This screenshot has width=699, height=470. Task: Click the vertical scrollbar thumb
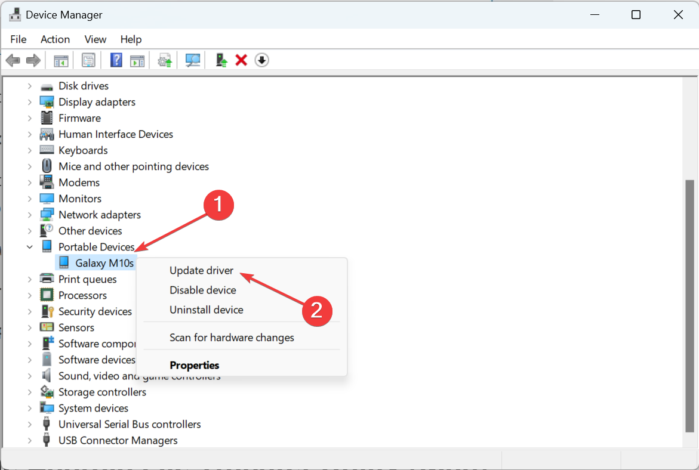pos(689,306)
